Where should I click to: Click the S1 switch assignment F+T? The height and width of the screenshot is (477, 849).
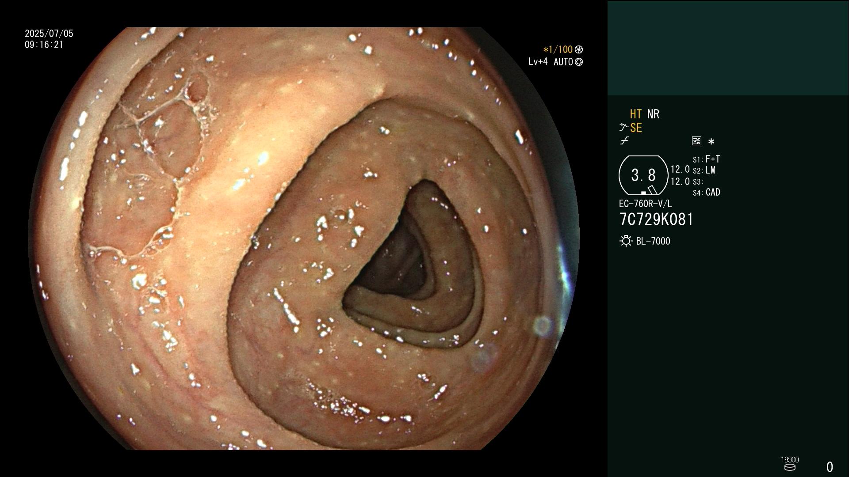707,159
